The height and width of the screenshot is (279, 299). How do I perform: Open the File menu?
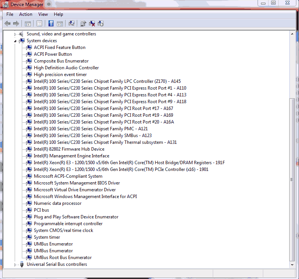[x=10, y=14]
